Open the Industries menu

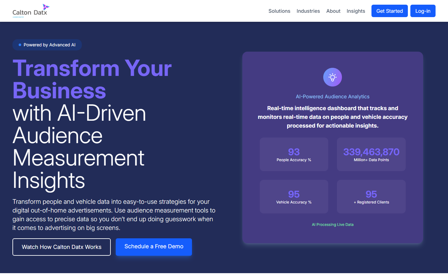[308, 11]
